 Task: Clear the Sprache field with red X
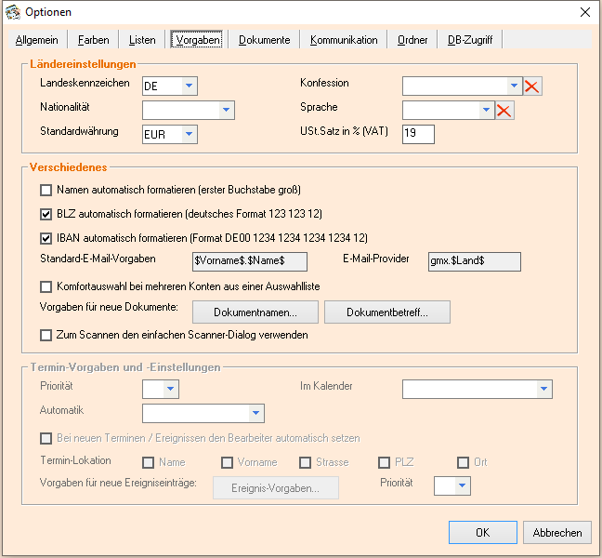tap(504, 111)
